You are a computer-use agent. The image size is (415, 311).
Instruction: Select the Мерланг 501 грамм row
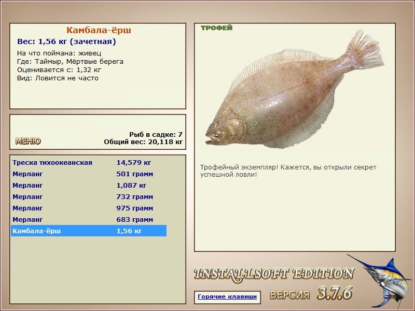click(89, 174)
